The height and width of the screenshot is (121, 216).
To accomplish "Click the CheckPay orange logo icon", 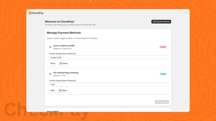I will 30,13.
